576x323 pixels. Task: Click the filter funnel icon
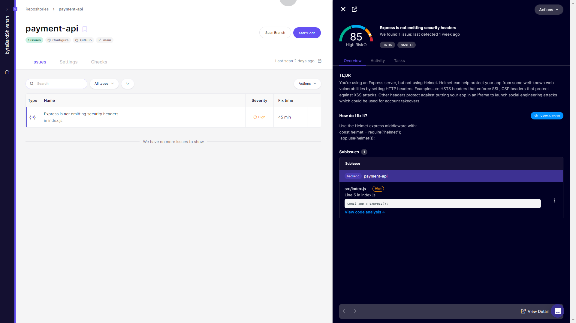pyautogui.click(x=128, y=84)
